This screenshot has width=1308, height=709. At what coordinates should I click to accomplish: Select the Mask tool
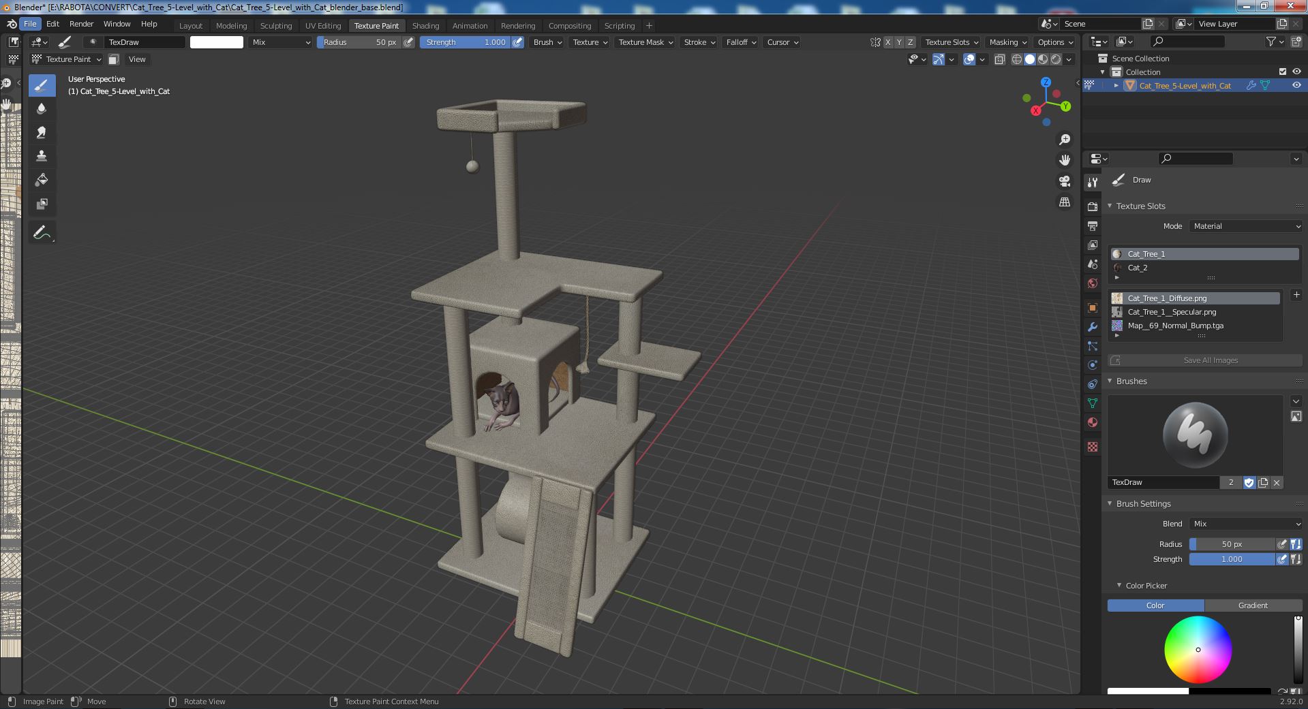click(42, 204)
